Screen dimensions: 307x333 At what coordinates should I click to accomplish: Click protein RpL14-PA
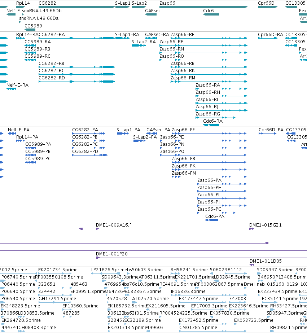click(x=27, y=137)
